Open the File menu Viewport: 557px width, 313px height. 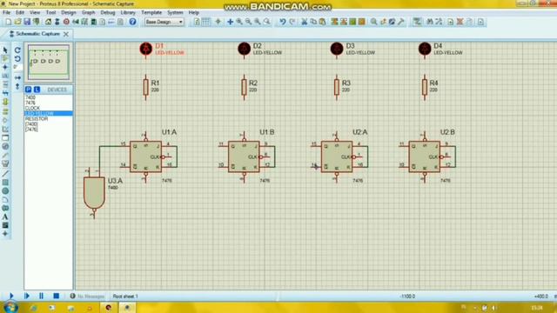6,12
